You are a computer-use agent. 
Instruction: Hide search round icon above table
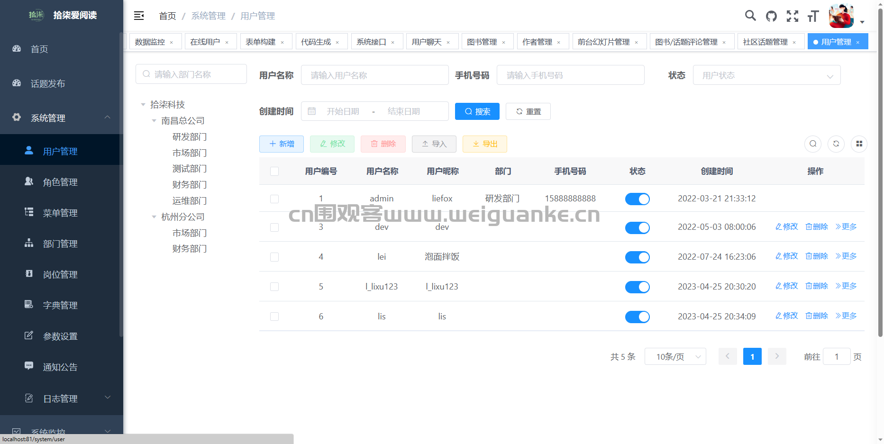pos(813,144)
